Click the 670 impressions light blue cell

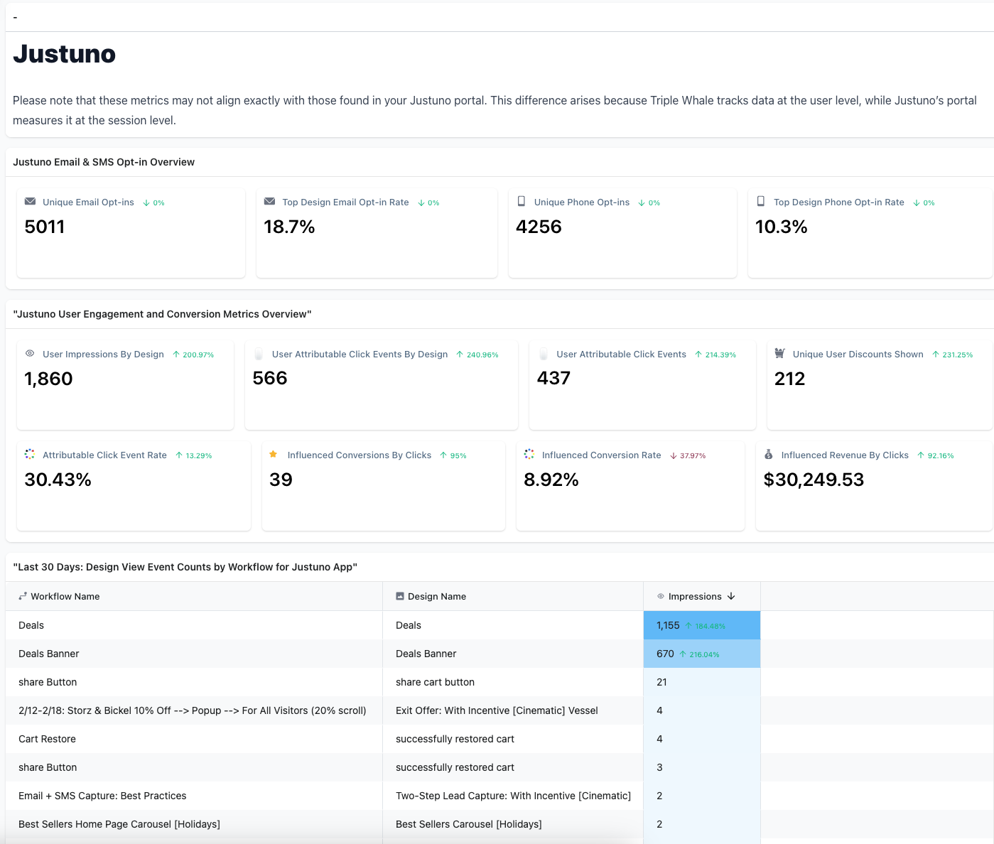coord(665,654)
